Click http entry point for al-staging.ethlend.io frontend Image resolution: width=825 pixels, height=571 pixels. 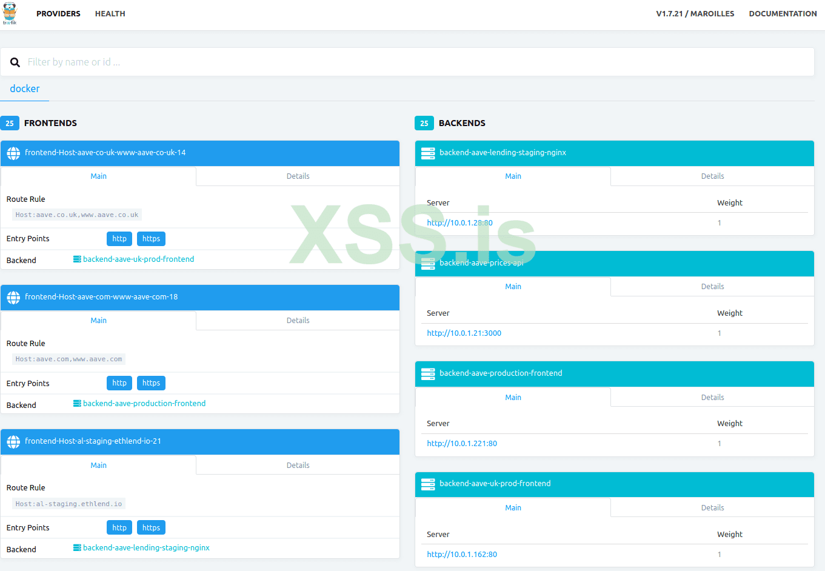pyautogui.click(x=119, y=528)
